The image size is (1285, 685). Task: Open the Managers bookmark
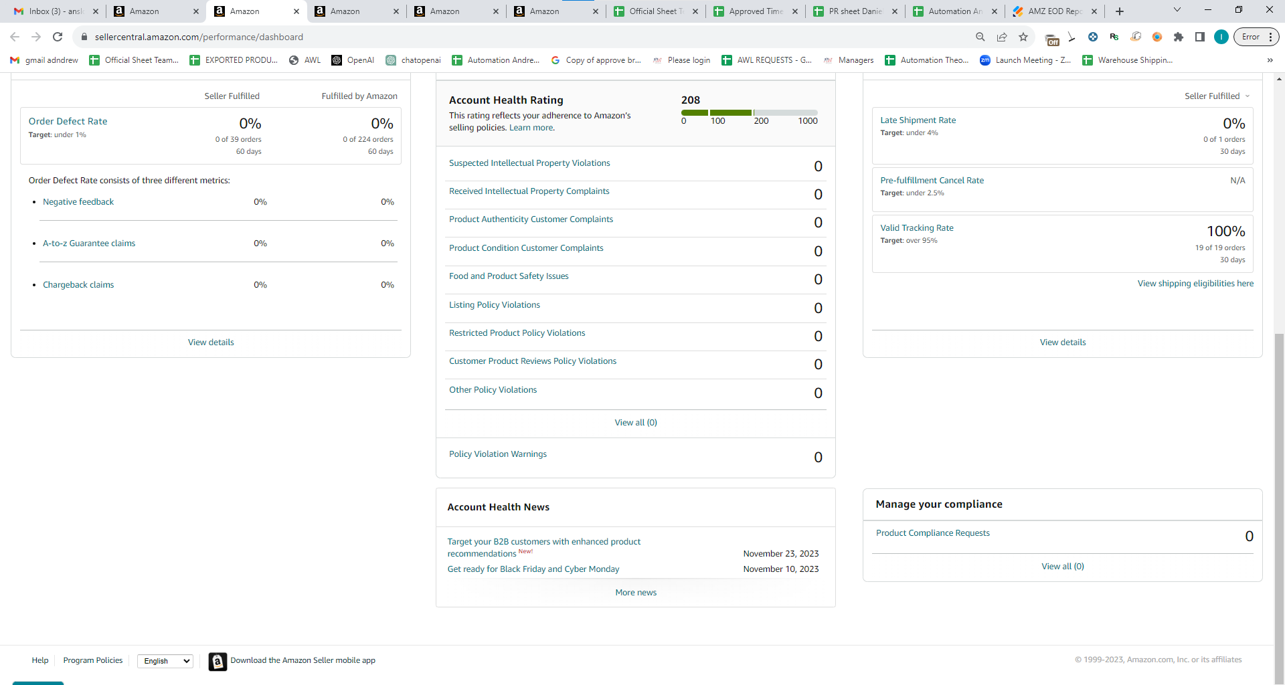(849, 60)
